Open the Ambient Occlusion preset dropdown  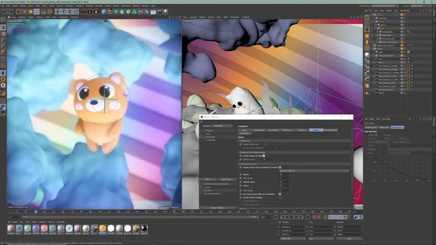313,171
